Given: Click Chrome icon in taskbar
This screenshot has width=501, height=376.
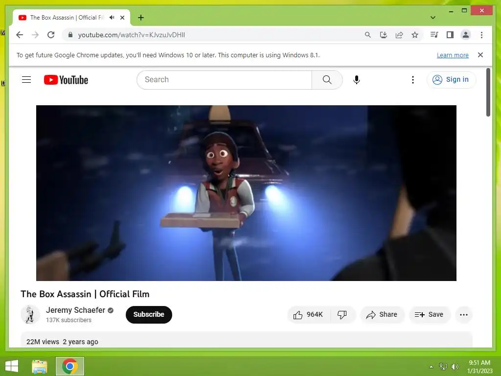Looking at the screenshot, I should click(69, 366).
